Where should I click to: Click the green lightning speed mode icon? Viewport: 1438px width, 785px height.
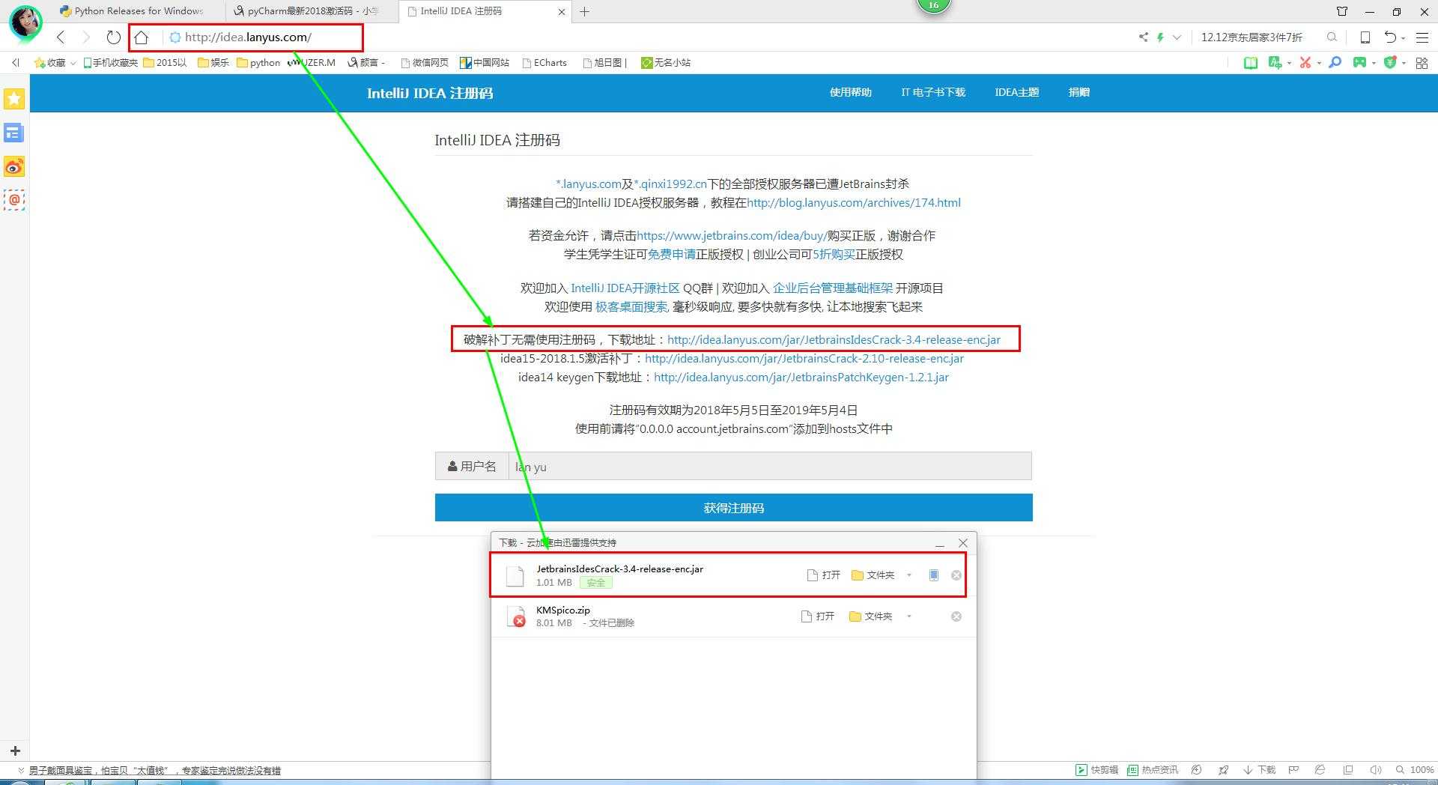pyautogui.click(x=1160, y=37)
